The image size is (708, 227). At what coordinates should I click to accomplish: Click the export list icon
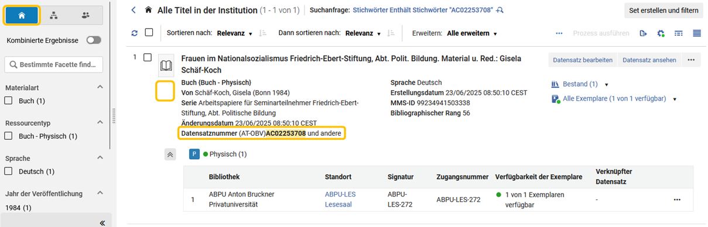pos(643,33)
